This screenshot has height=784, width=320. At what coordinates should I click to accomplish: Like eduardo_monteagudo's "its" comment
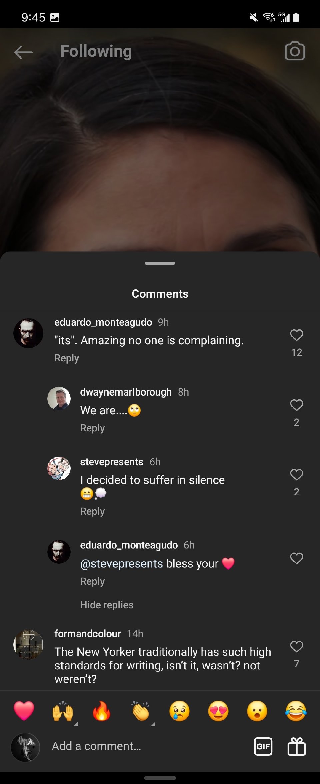(x=296, y=335)
